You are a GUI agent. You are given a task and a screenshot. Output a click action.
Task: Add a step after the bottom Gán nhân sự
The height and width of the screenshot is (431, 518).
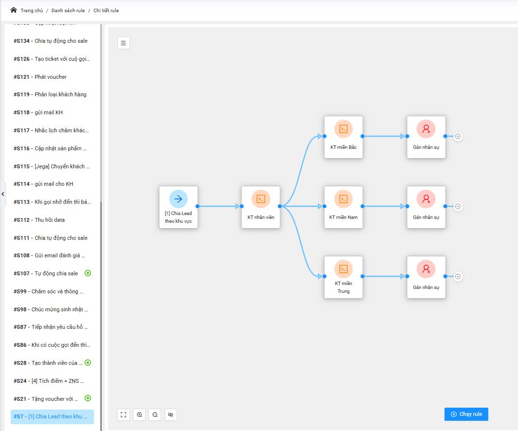tap(458, 276)
